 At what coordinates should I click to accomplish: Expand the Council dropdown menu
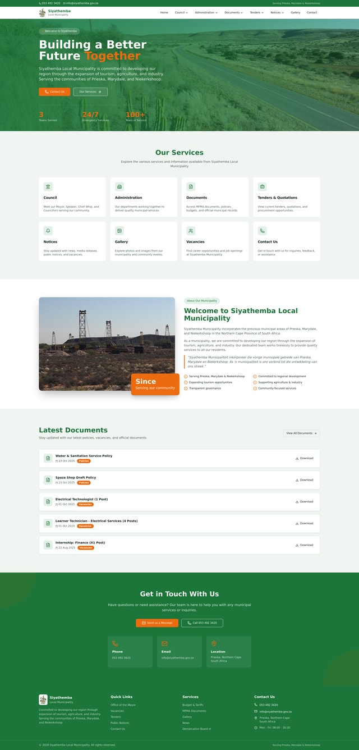pyautogui.click(x=181, y=12)
